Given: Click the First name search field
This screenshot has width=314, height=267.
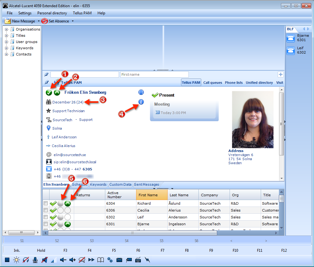Looking at the screenshot, I should (x=155, y=74).
